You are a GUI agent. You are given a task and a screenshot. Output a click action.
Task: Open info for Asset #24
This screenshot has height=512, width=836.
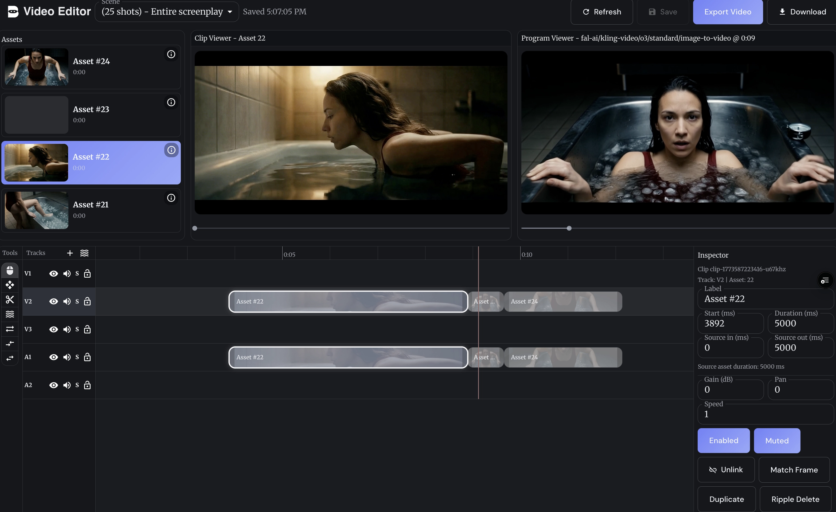pyautogui.click(x=171, y=54)
